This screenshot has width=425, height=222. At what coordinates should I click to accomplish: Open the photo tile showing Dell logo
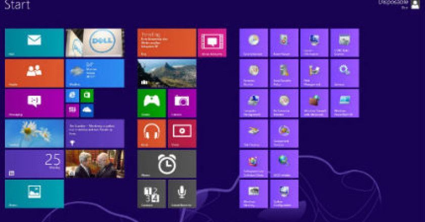pyautogui.click(x=95, y=43)
